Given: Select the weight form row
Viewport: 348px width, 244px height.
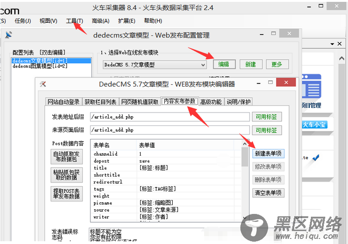Looking at the screenshot, I should 166,196.
